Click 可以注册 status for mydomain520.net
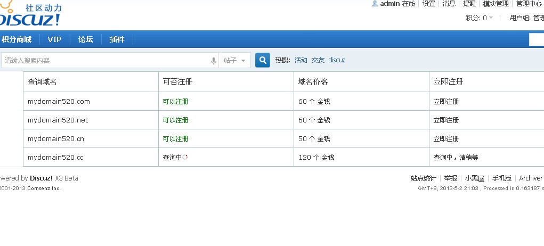The height and width of the screenshot is (246, 544). click(x=175, y=120)
